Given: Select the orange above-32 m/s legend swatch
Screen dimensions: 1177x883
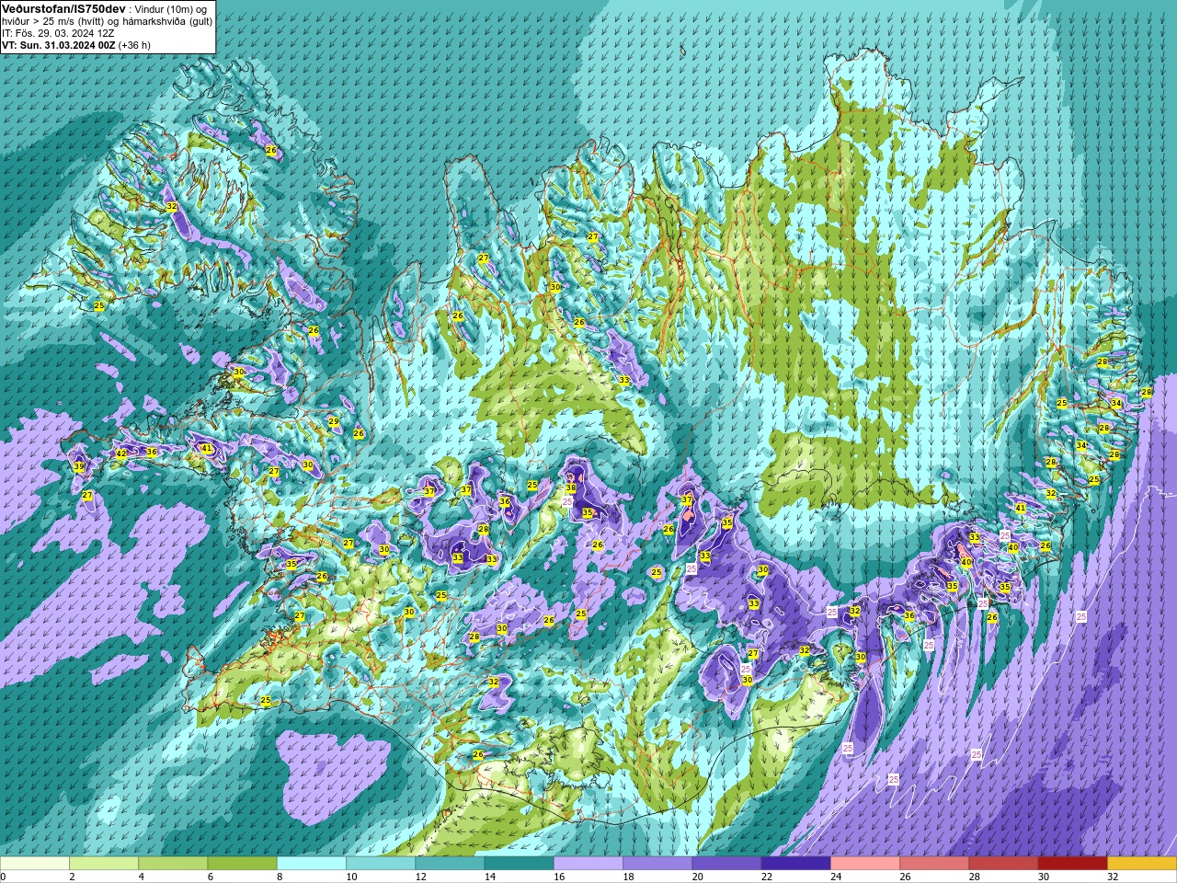Looking at the screenshot, I should point(1142,864).
